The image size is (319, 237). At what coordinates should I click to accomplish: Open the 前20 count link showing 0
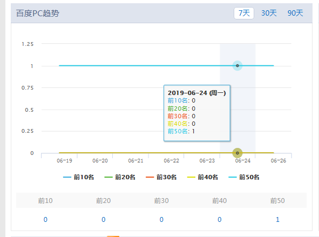103,220
